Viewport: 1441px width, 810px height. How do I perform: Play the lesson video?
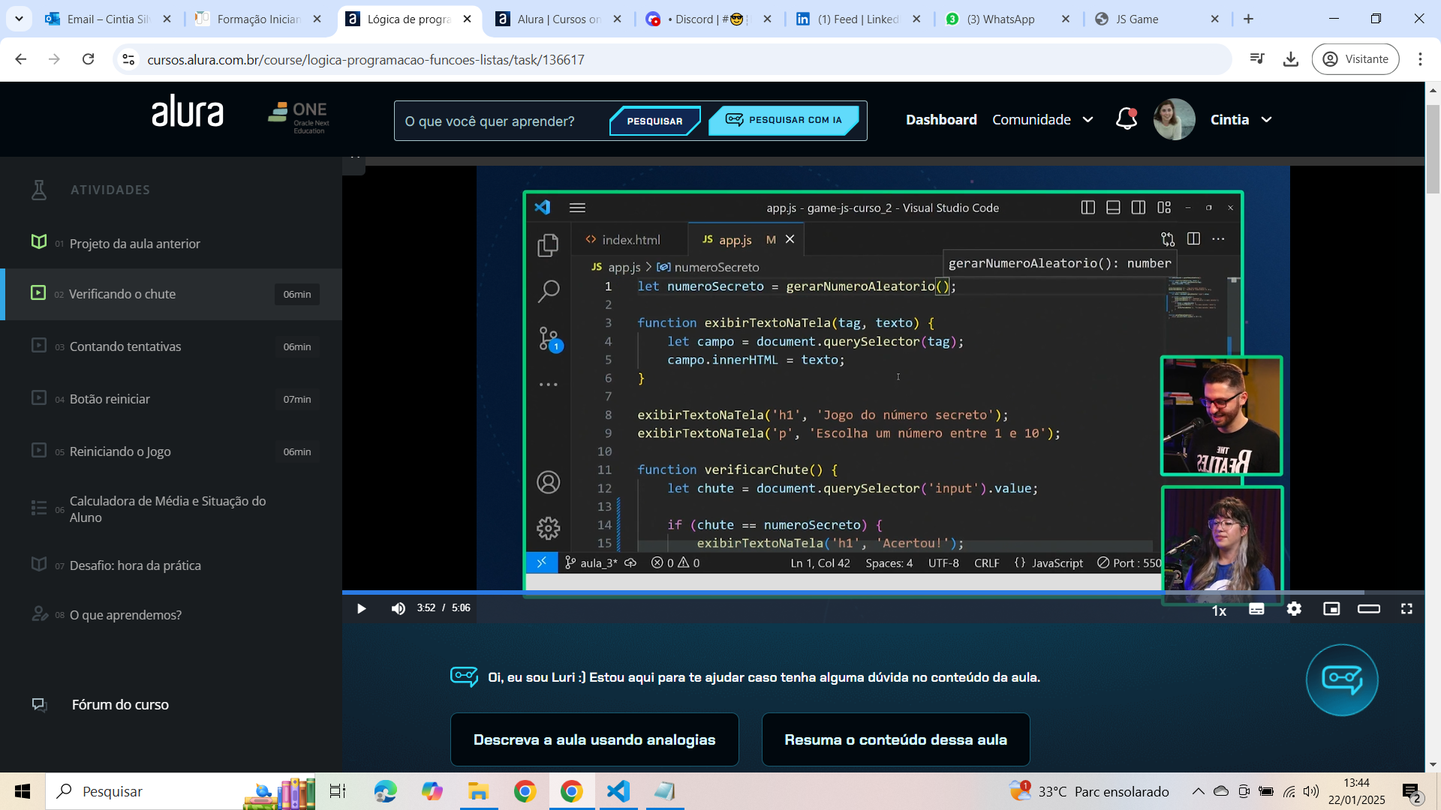pyautogui.click(x=361, y=608)
